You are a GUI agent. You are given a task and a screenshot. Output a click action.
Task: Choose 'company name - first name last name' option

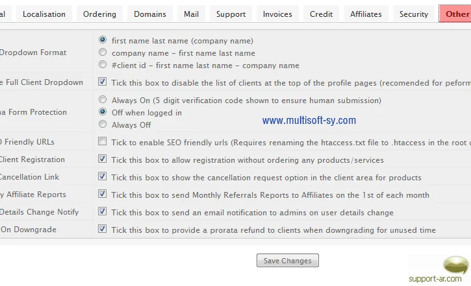click(103, 53)
